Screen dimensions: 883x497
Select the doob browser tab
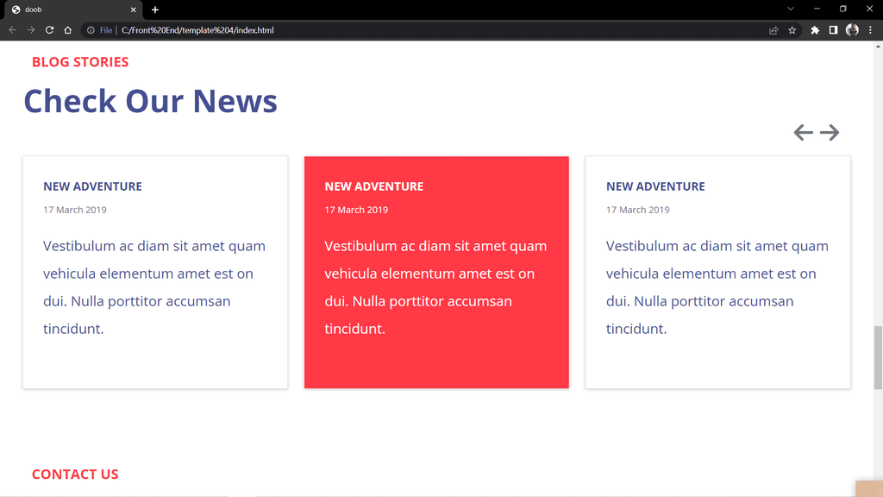pos(72,9)
